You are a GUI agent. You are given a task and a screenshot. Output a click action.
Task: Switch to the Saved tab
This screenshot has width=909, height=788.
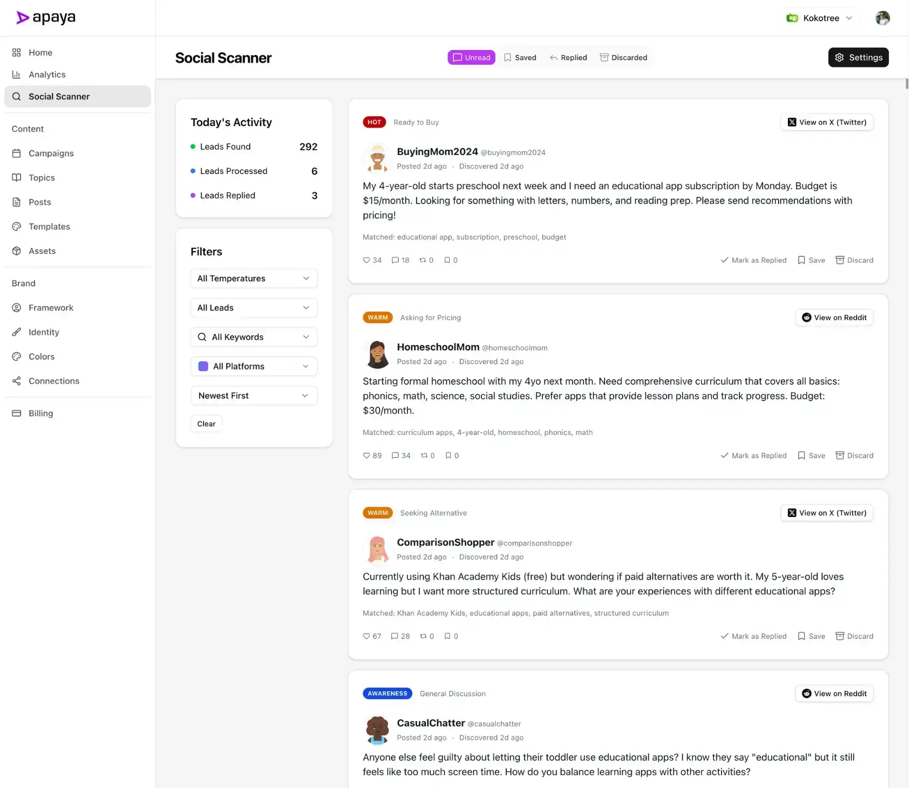(x=520, y=57)
